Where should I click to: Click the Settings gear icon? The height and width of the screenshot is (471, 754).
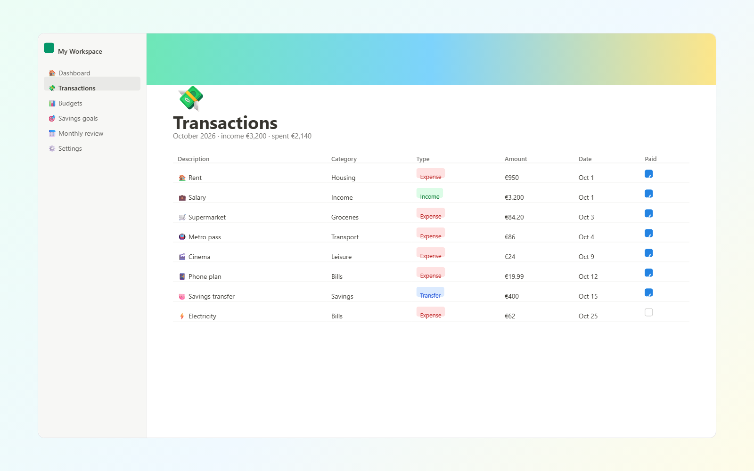click(52, 148)
